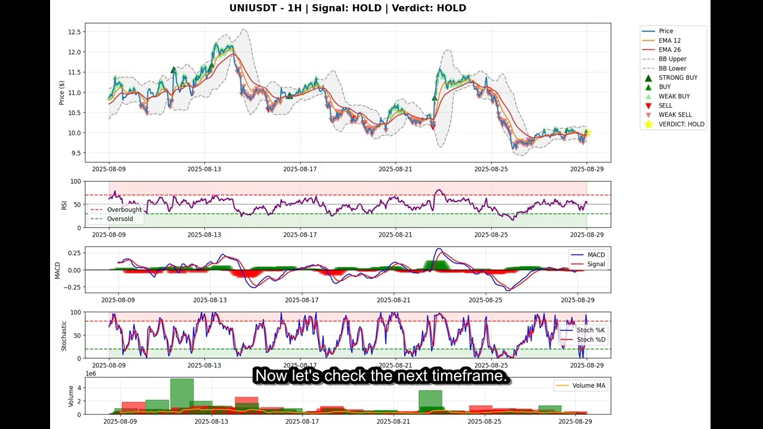Image resolution: width=763 pixels, height=429 pixels.
Task: Click 2025-08-25 date under RSI chart
Action: [x=491, y=235]
